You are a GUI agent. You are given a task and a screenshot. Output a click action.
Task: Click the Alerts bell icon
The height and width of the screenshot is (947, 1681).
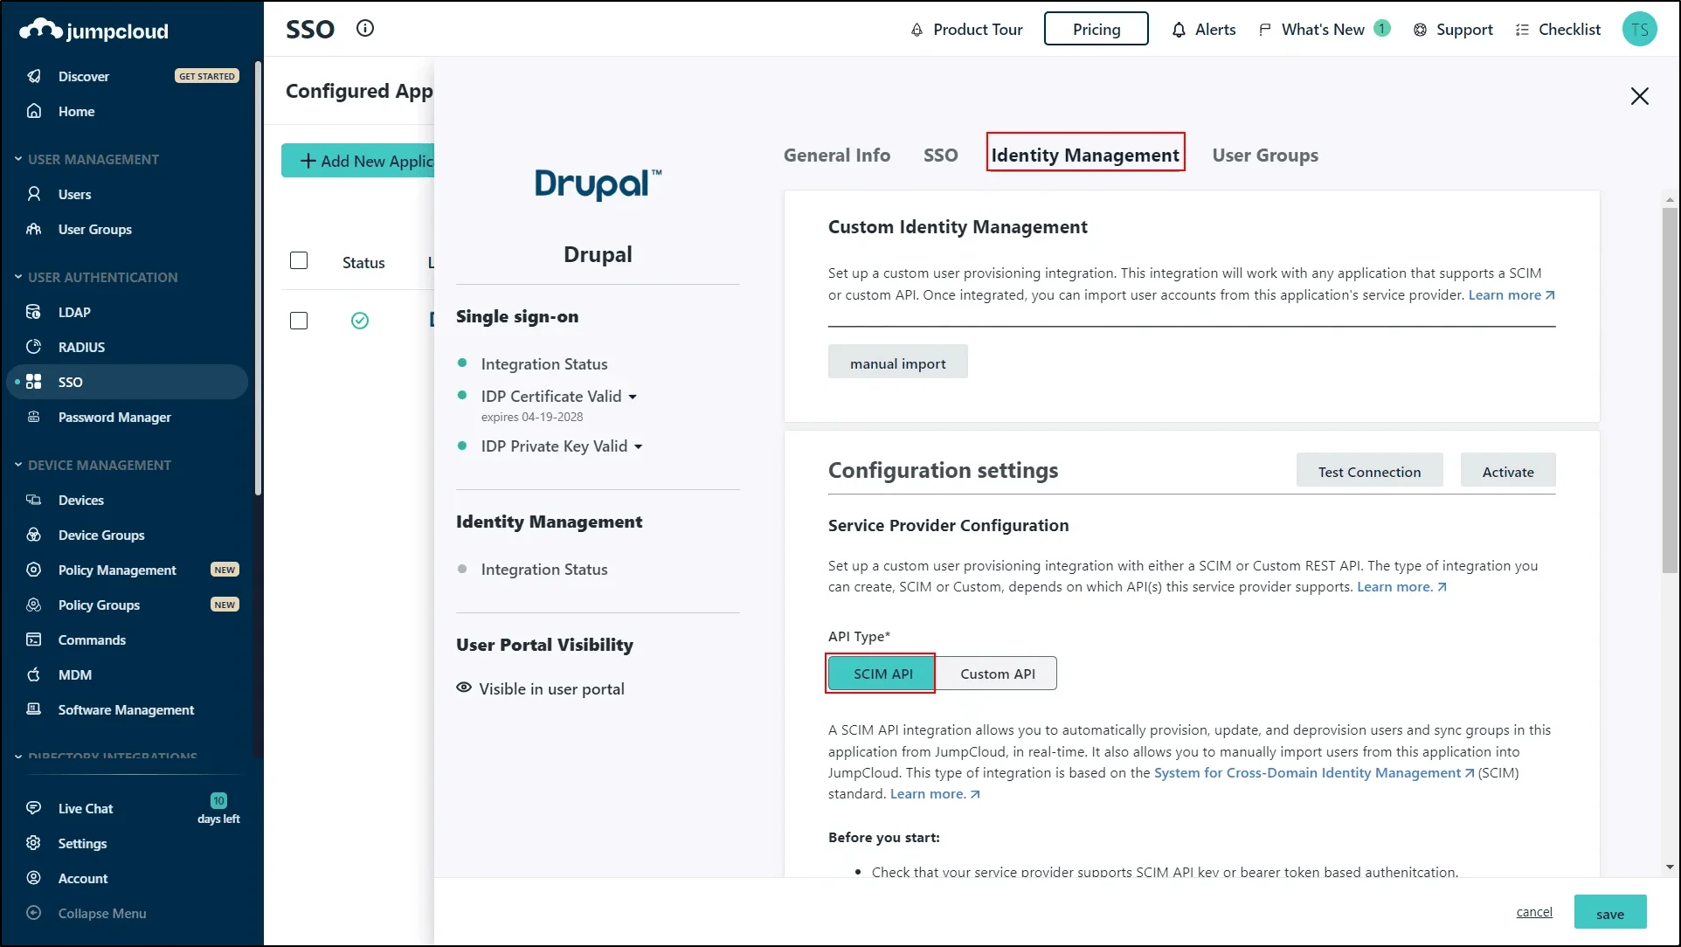(x=1179, y=30)
